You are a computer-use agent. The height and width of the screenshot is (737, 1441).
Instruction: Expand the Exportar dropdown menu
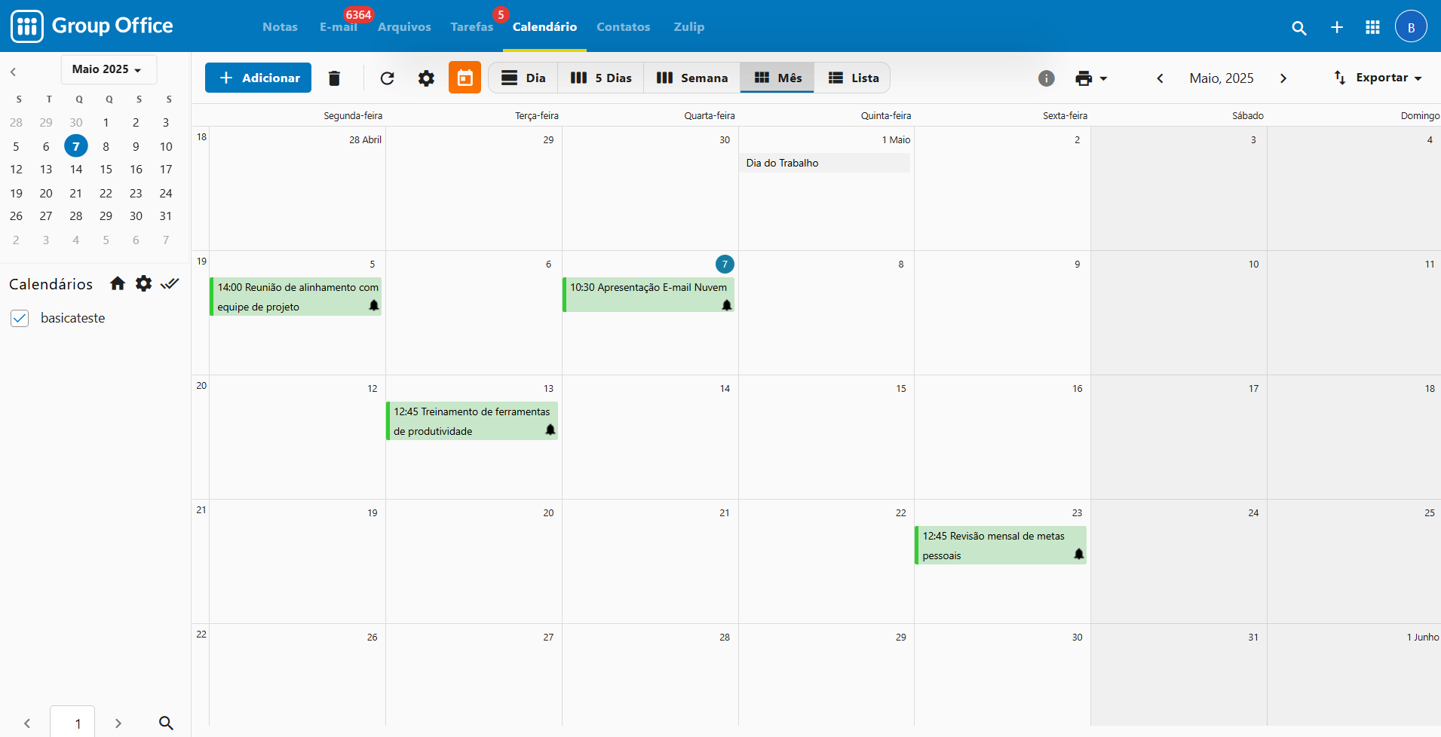click(x=1378, y=78)
